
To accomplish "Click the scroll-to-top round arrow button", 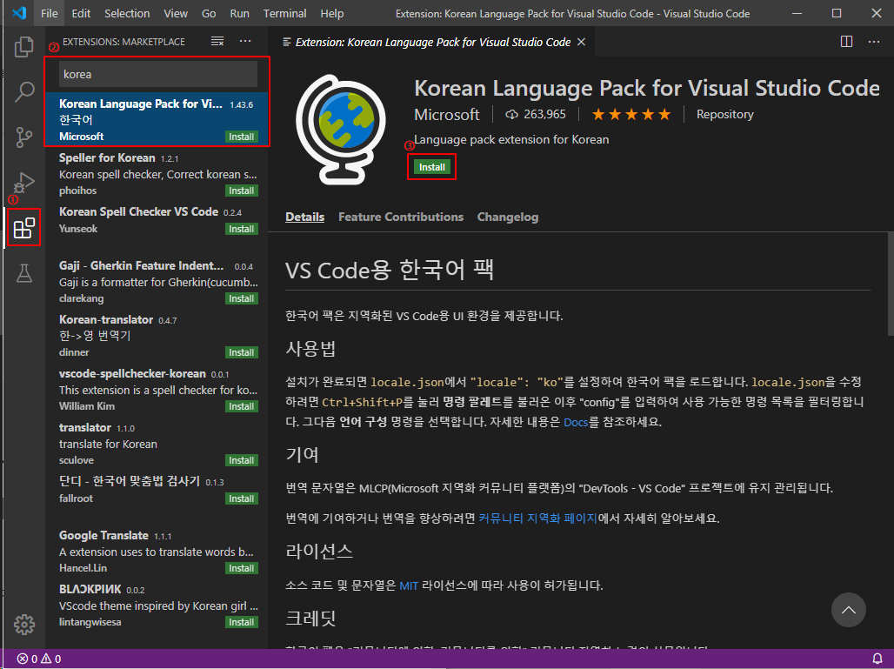I will pos(849,610).
